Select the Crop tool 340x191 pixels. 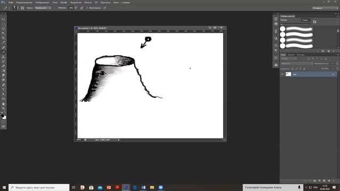pyautogui.click(x=3, y=38)
